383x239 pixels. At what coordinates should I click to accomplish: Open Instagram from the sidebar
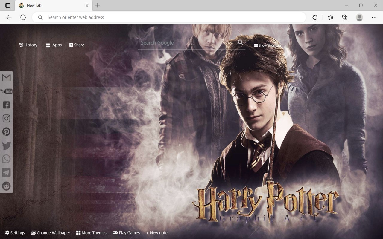(6, 118)
